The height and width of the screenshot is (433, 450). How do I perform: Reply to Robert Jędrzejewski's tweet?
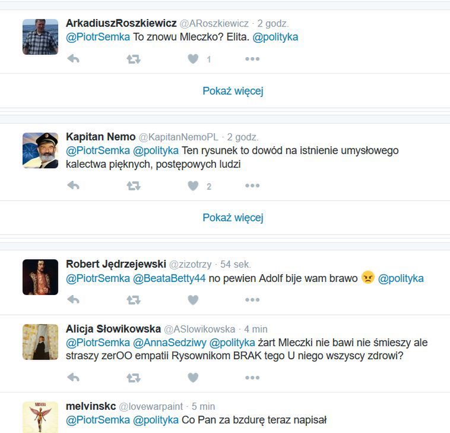tap(73, 300)
